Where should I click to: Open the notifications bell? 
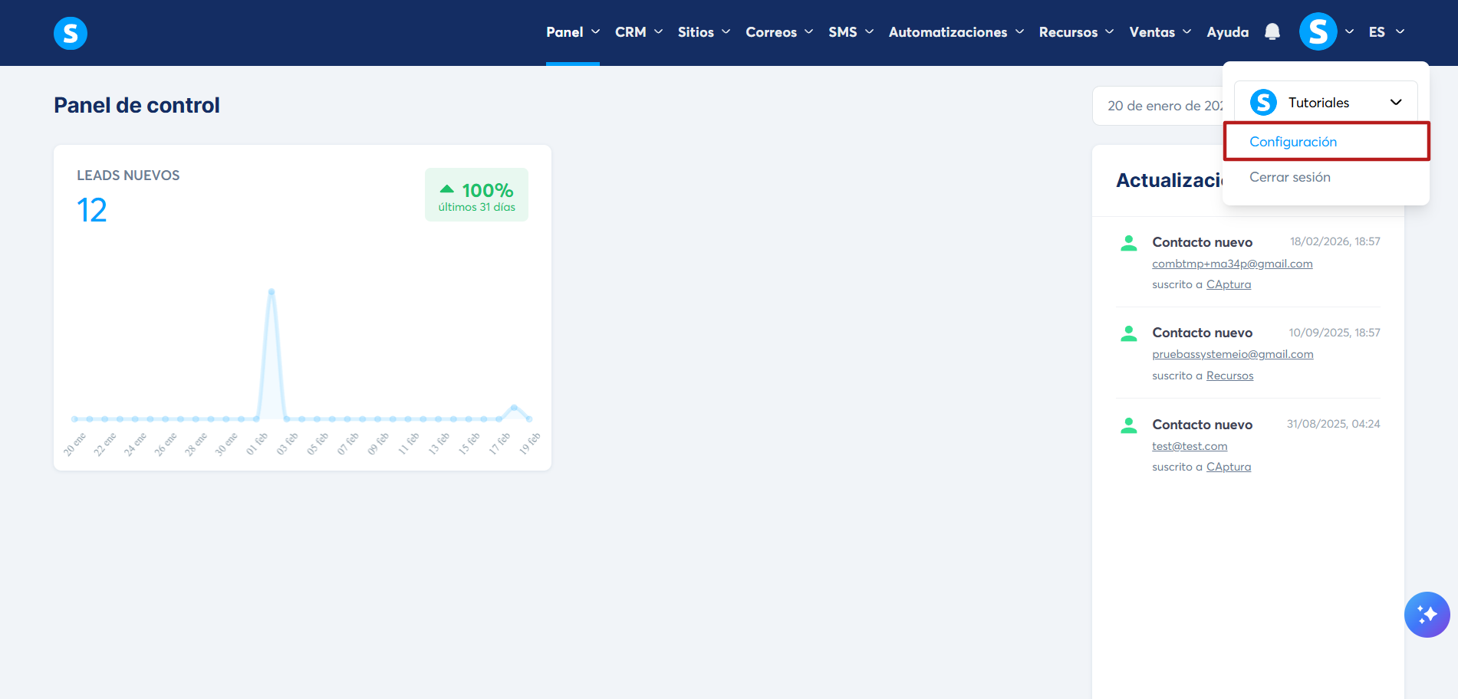point(1272,31)
